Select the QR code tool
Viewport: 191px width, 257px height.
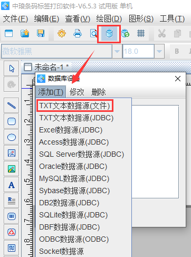(12, 248)
